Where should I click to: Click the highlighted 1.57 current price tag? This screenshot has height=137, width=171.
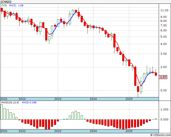[163, 77]
